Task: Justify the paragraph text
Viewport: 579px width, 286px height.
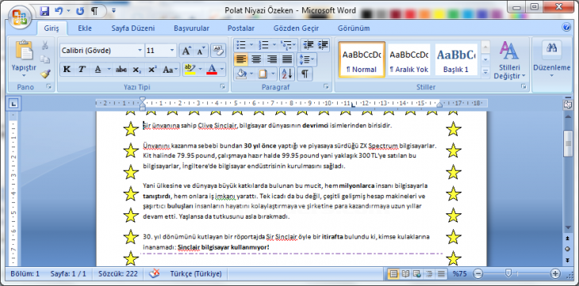Action: (x=287, y=59)
